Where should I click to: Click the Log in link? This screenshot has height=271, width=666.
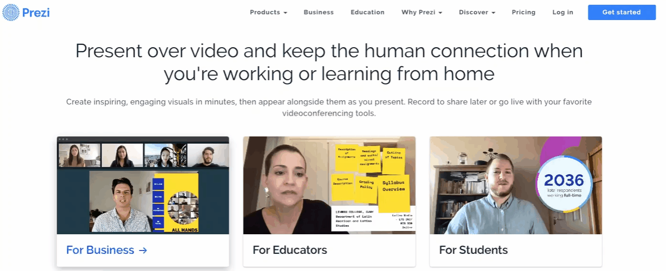tap(563, 12)
